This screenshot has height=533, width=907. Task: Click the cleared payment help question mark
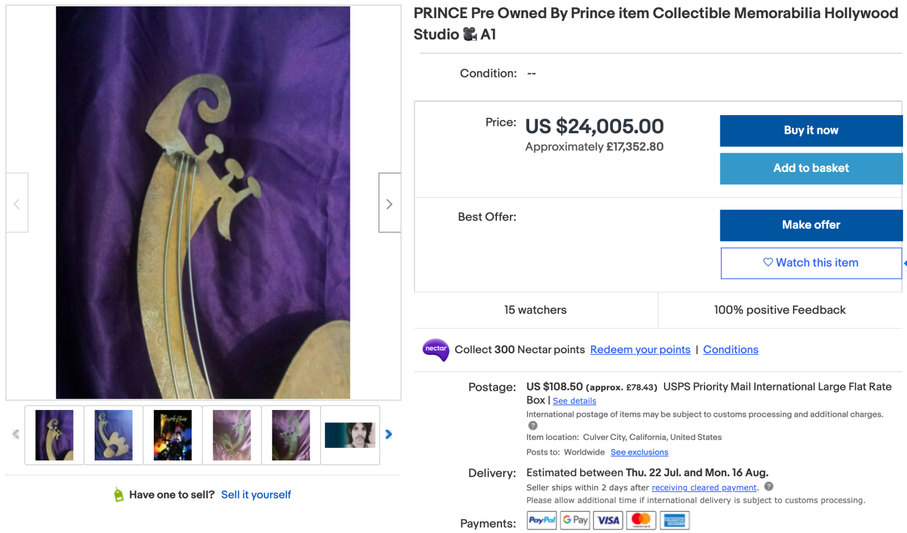769,487
